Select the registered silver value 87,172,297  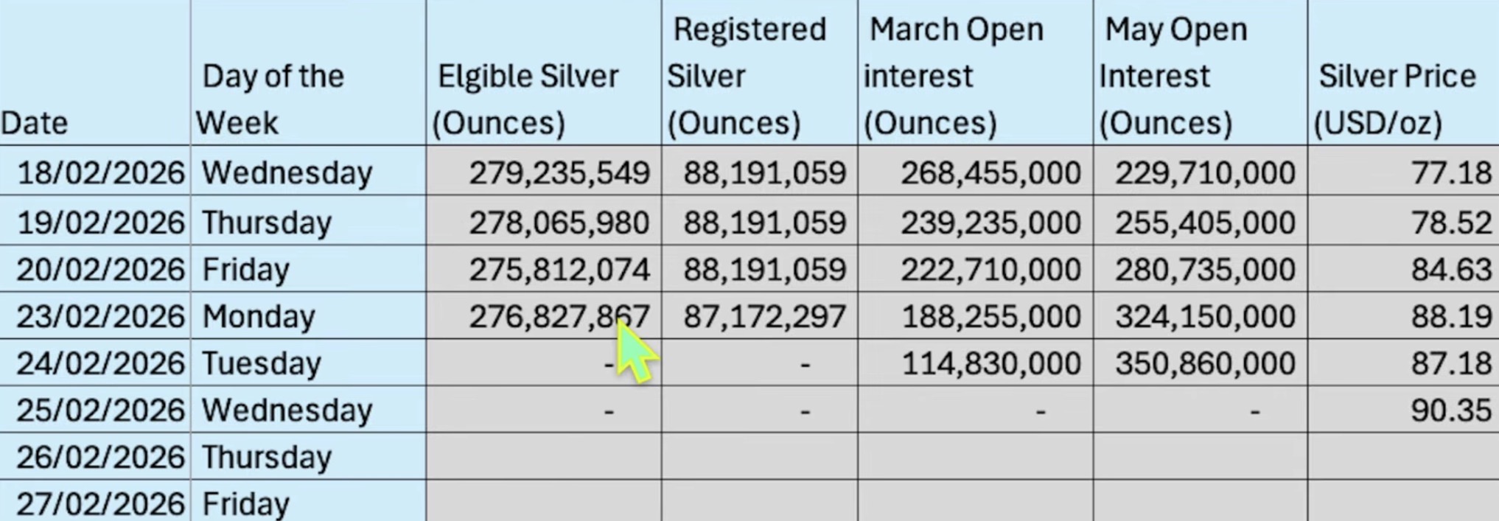click(764, 316)
